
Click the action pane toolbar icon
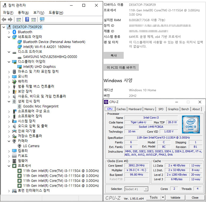pyautogui.click(x=34, y=20)
